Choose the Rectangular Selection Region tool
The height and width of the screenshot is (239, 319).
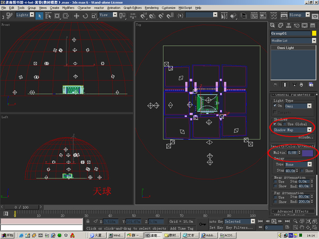coord(57,16)
